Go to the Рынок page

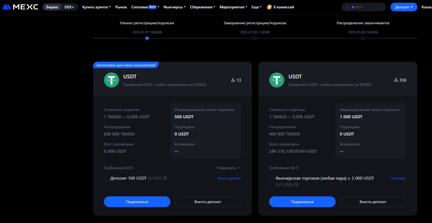pos(121,7)
